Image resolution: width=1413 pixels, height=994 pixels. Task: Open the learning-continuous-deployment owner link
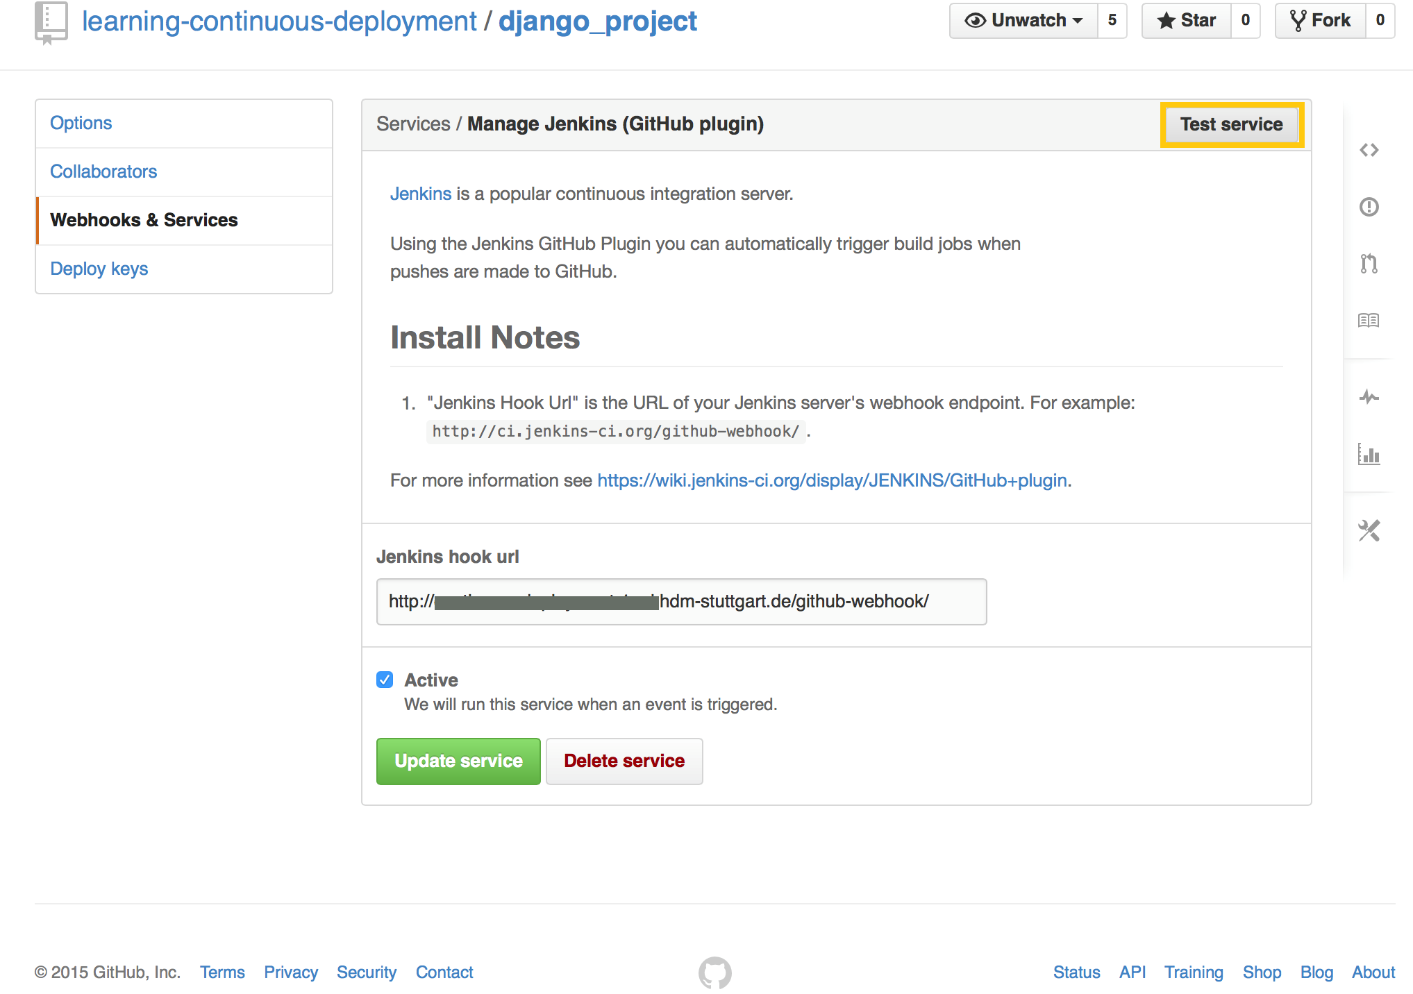click(x=279, y=22)
